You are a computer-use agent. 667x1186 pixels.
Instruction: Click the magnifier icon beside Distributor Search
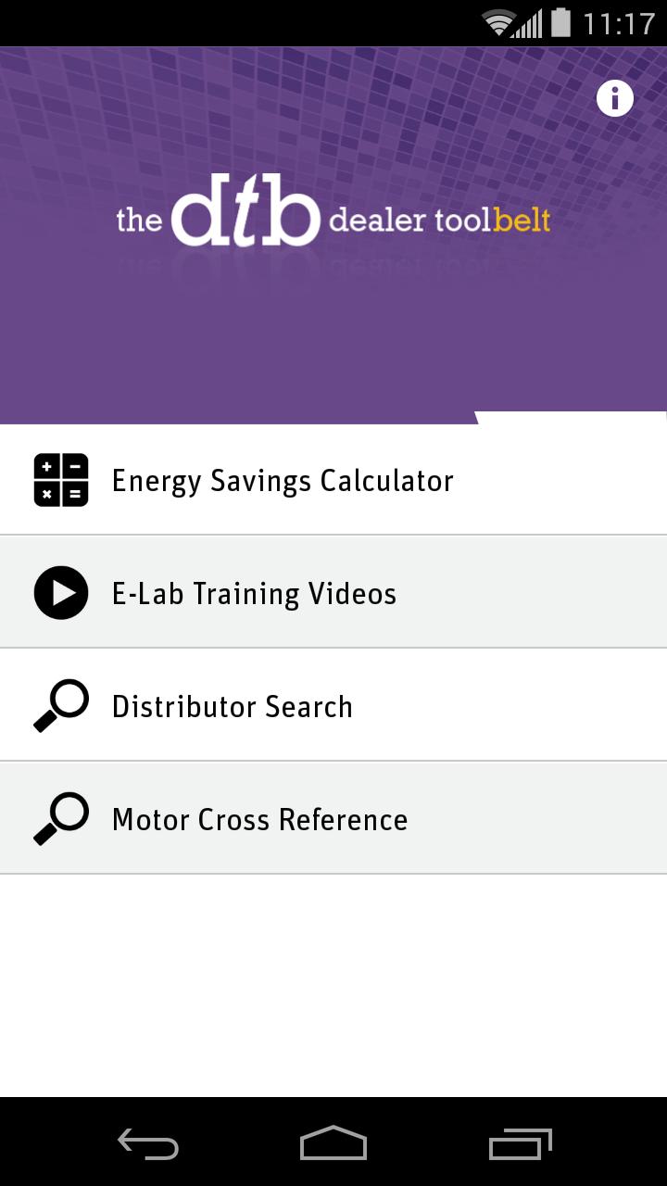tap(61, 706)
